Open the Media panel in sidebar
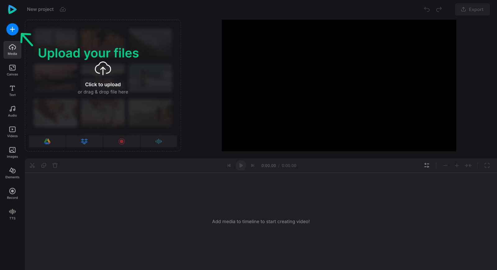497x270 pixels. click(12, 50)
